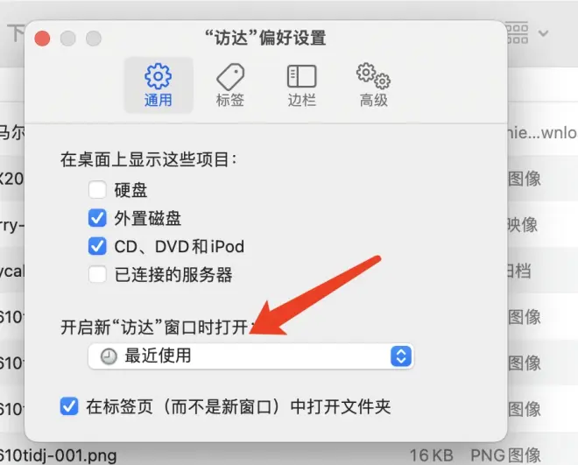Uncheck the 外置磁盘 checkbox
This screenshot has width=578, height=465.
(x=97, y=218)
